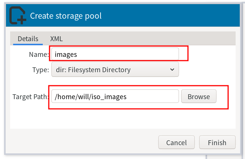The height and width of the screenshot is (159, 245).
Task: Click Finish to create the pool
Action: pyautogui.click(x=217, y=143)
